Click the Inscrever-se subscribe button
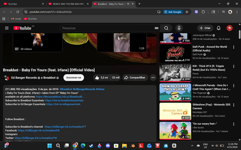 [74, 77]
